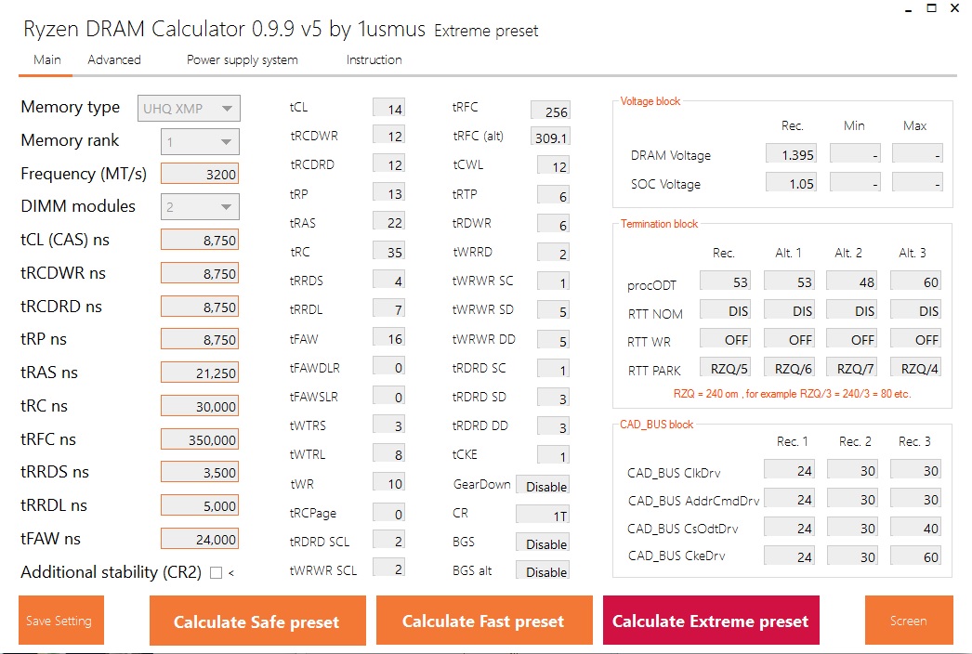Viewport: 972px width, 654px height.
Task: Click the procODT Rec. value box
Action: pyautogui.click(x=725, y=281)
